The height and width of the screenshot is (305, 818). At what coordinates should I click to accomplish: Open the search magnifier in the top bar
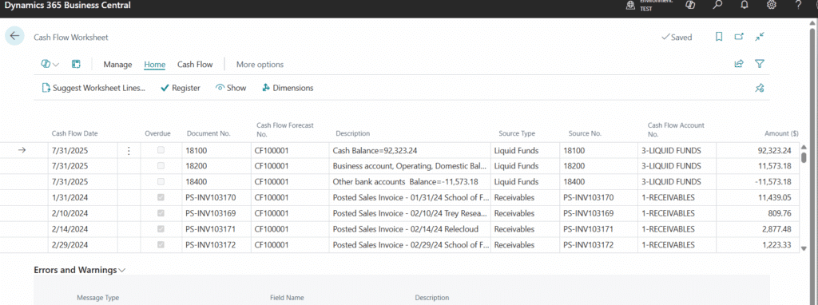pyautogui.click(x=718, y=6)
